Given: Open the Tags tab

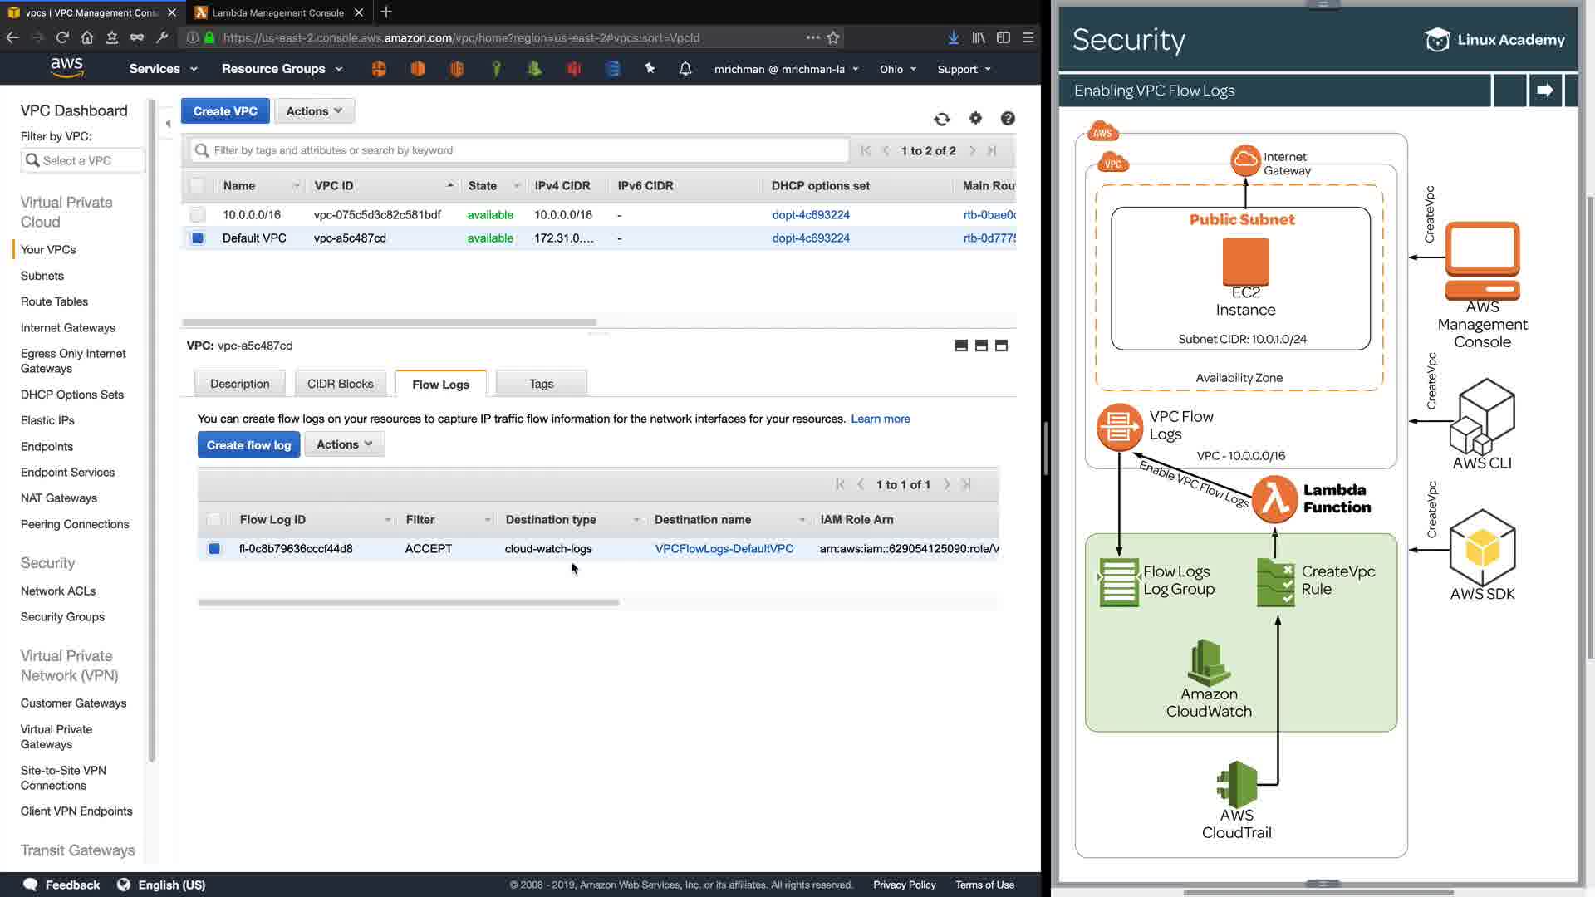Looking at the screenshot, I should pyautogui.click(x=541, y=384).
